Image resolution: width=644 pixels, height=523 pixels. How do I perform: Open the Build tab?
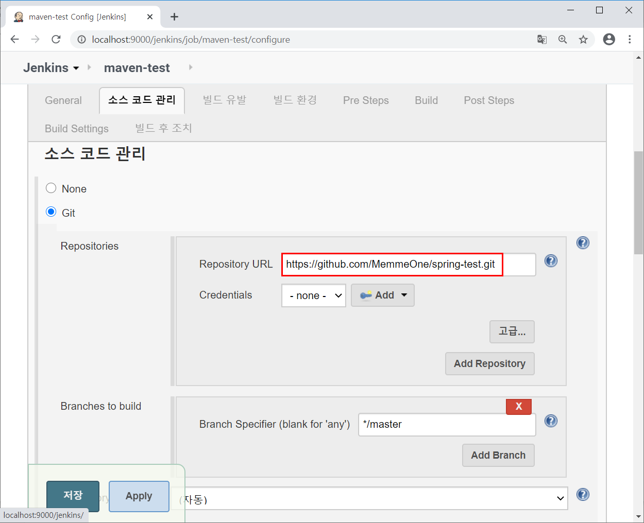coord(427,100)
